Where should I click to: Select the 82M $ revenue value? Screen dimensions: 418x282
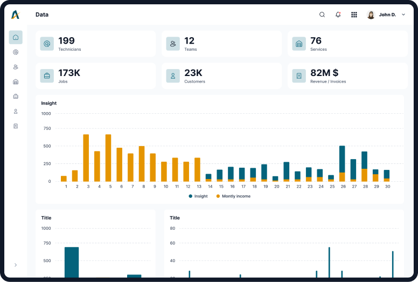[x=324, y=73]
